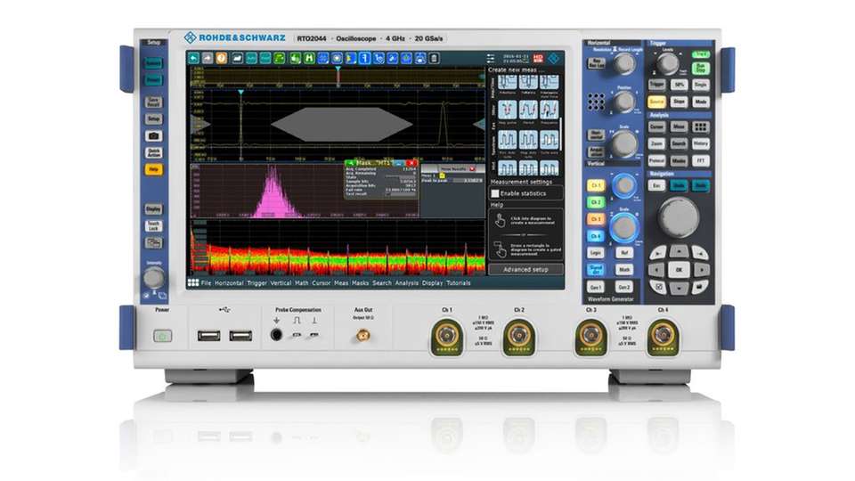Screen dimensions: 855x481
Task: Click the gray hexagon mask segment
Action: 342,125
